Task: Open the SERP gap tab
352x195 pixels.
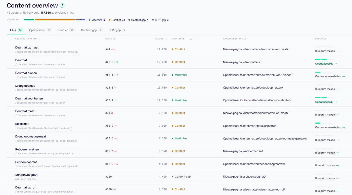Action: point(117,30)
